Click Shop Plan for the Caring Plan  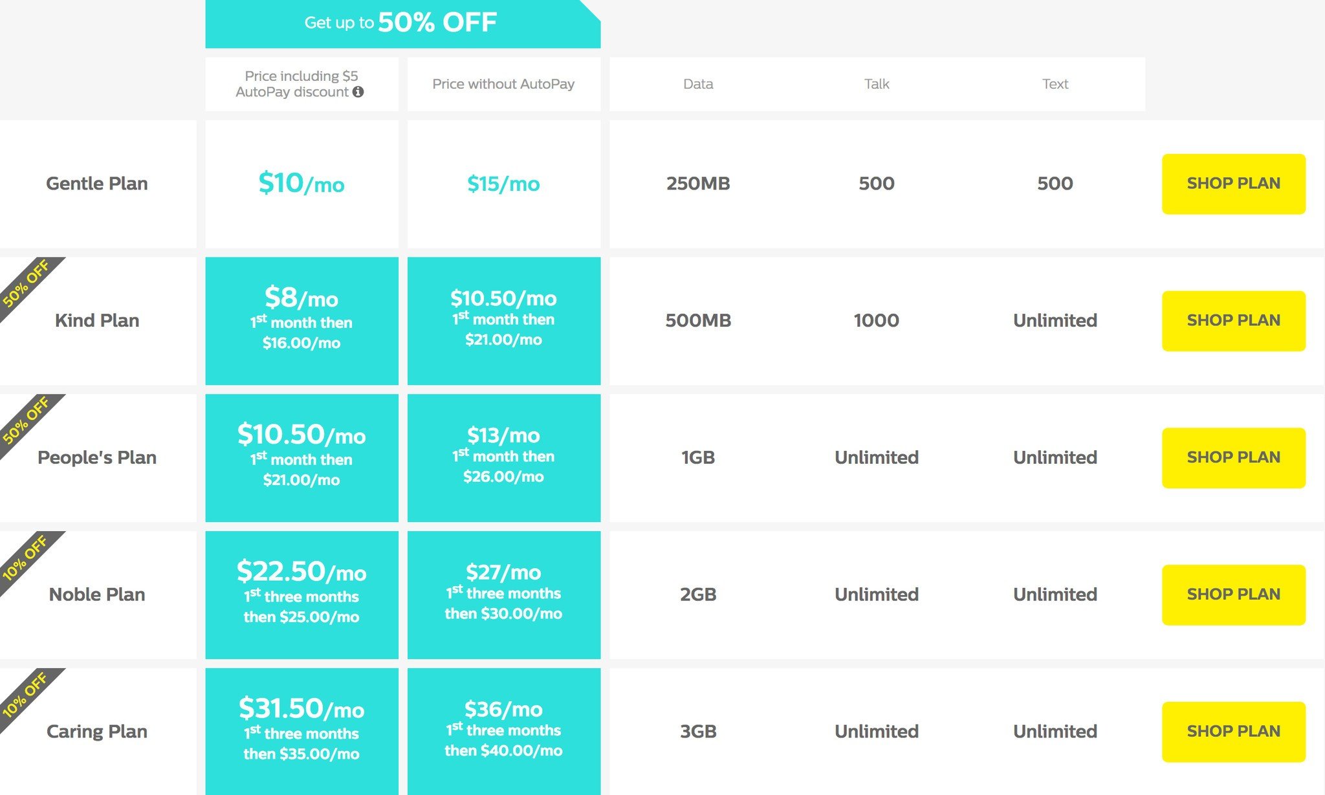coord(1233,732)
